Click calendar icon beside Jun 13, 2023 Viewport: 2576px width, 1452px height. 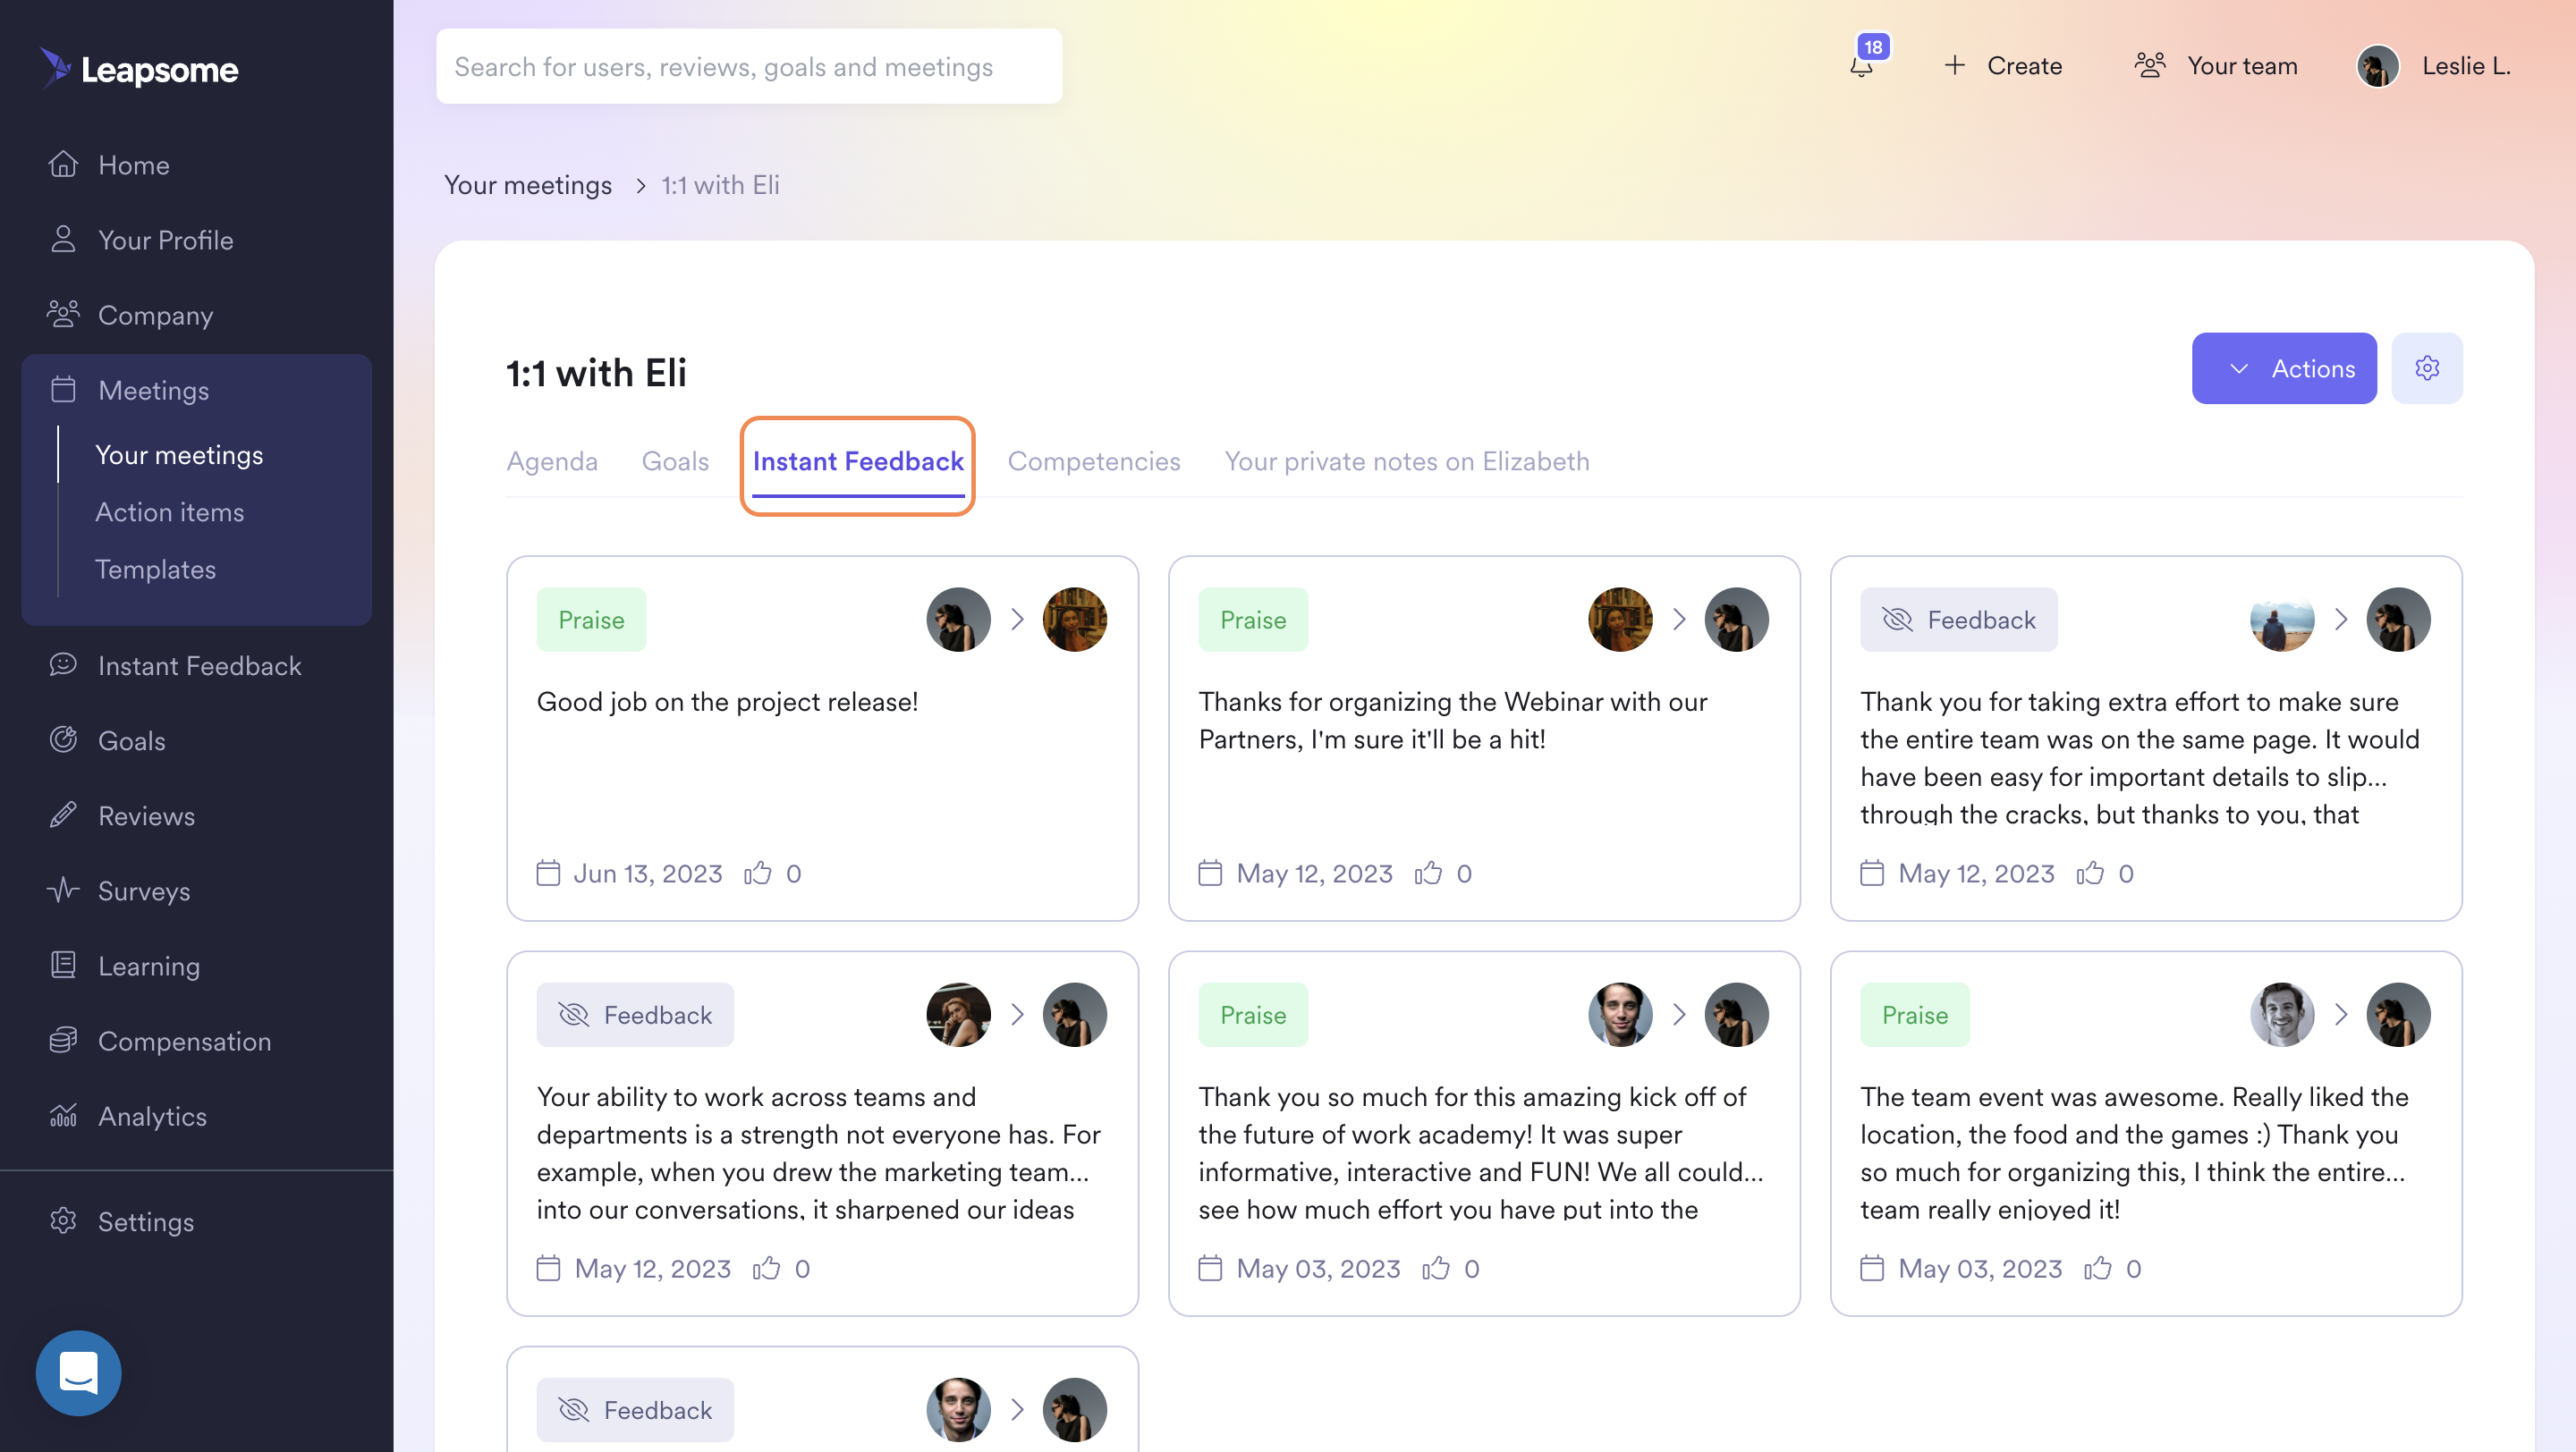point(548,874)
